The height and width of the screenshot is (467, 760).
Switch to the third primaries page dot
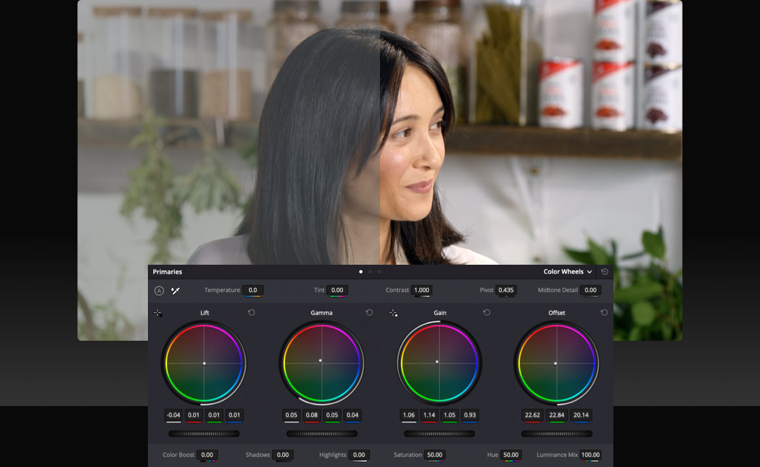(379, 271)
